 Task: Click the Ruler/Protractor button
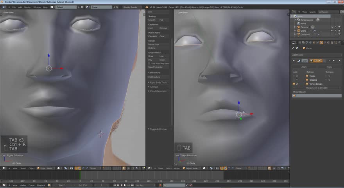tap(158, 67)
